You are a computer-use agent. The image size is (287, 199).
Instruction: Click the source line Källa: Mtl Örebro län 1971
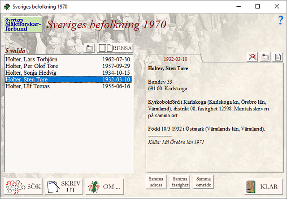point(176,142)
